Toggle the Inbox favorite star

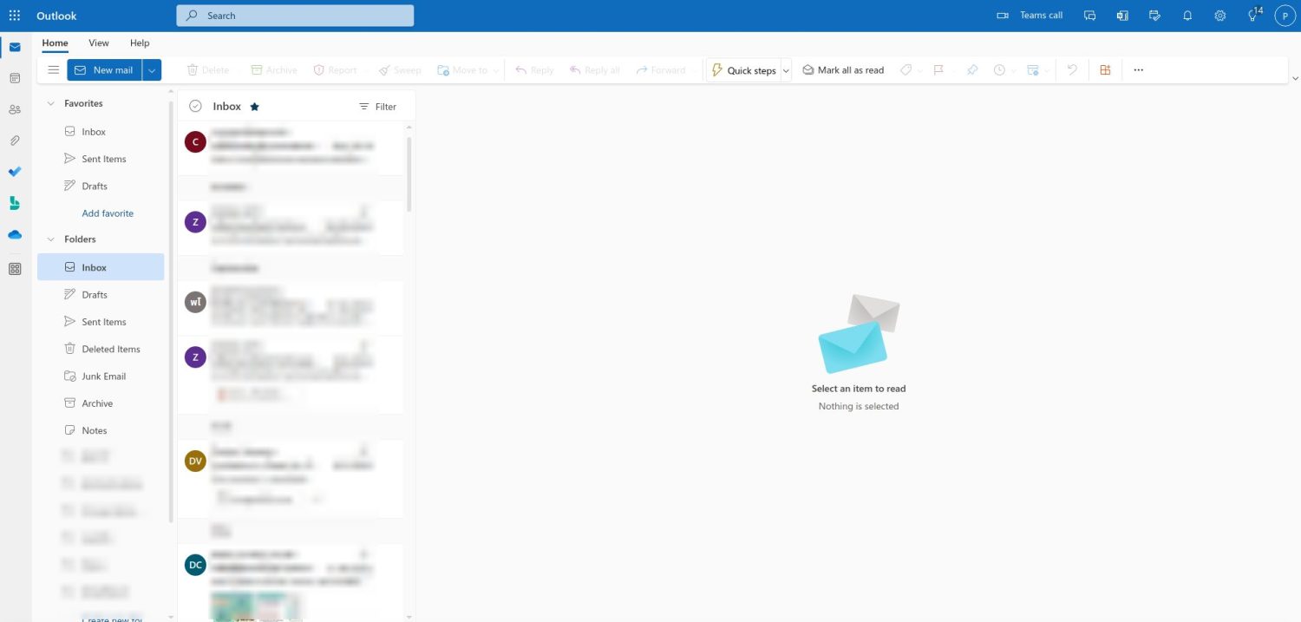click(x=254, y=107)
